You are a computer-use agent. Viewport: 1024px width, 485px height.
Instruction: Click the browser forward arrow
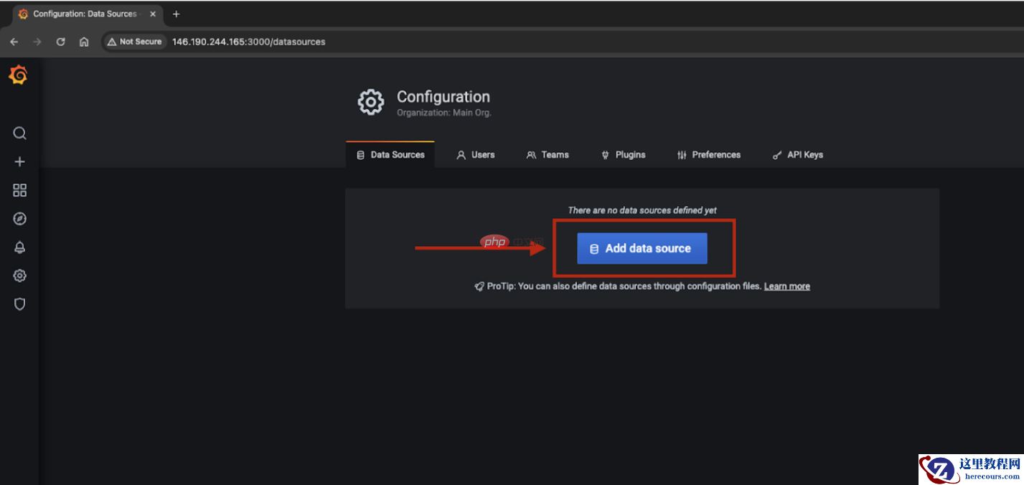tap(37, 42)
